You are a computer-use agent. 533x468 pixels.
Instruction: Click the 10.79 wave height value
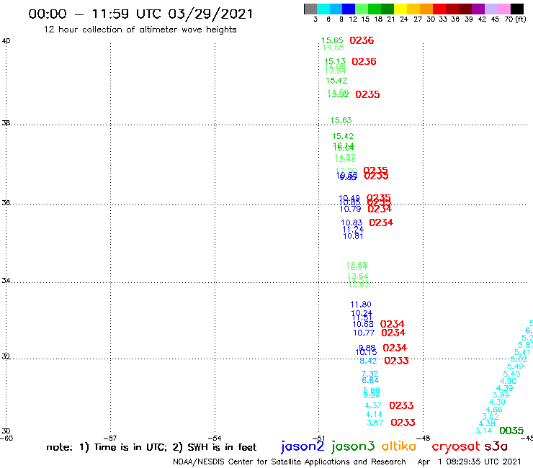(351, 210)
